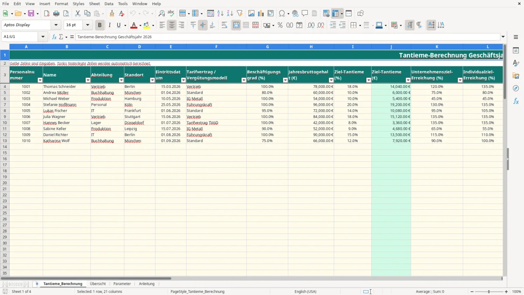This screenshot has width=524, height=295.
Task: Toggle Merge and Center Cells
Action: click(x=236, y=25)
